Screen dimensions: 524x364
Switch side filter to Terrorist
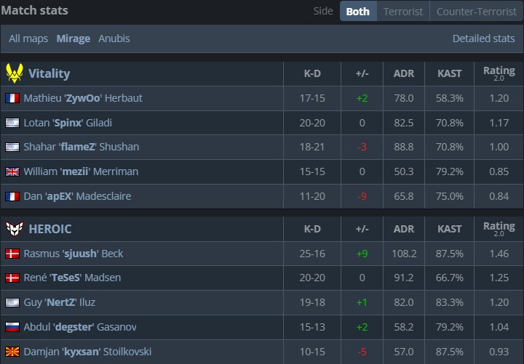pos(403,11)
